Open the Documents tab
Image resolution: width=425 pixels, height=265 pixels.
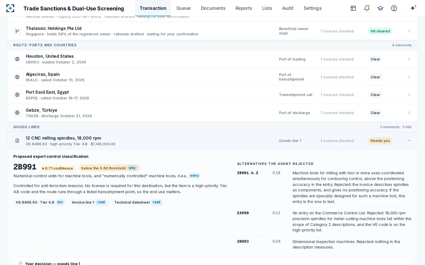(x=213, y=8)
